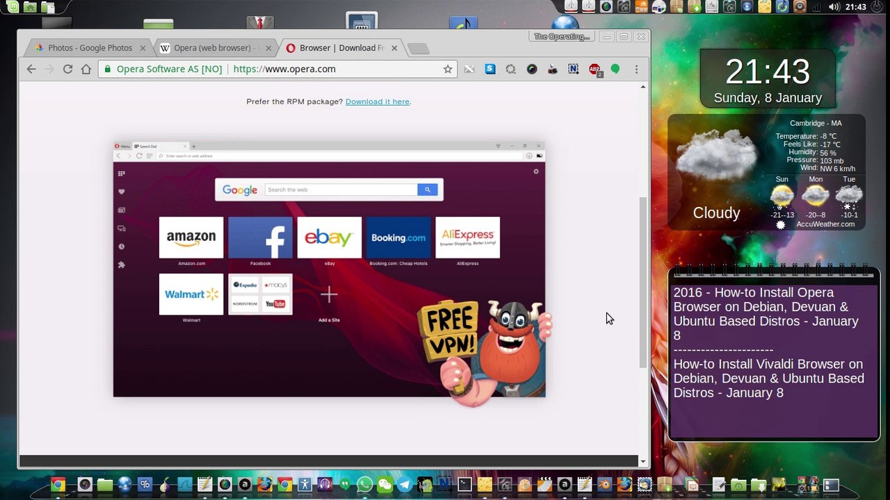Select the Browser | Download tab
Screen dimensions: 890x500
342,48
